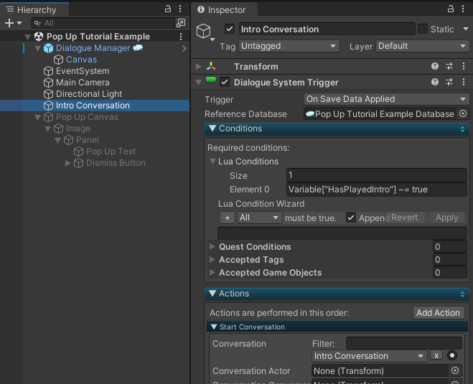Select Pop Up Text in Hierarchy
The width and height of the screenshot is (473, 384).
tap(111, 151)
